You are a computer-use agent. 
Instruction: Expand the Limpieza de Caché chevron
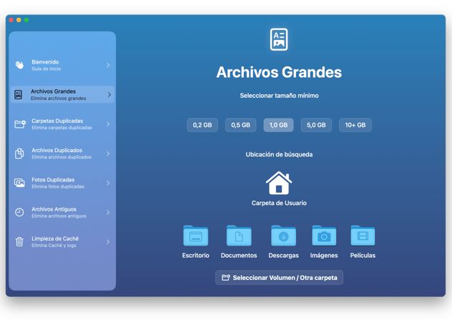[x=108, y=242]
